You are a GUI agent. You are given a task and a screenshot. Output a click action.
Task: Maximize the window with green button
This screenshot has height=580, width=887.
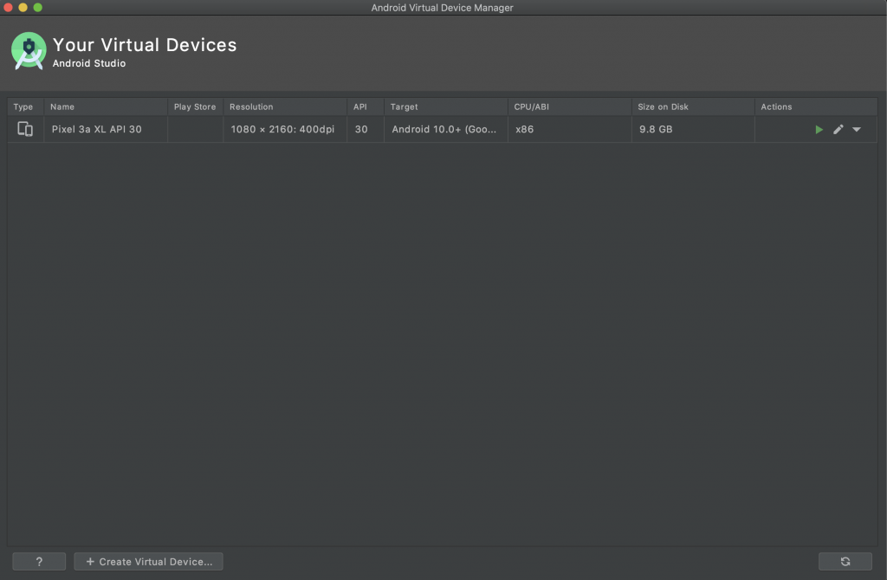pyautogui.click(x=38, y=7)
